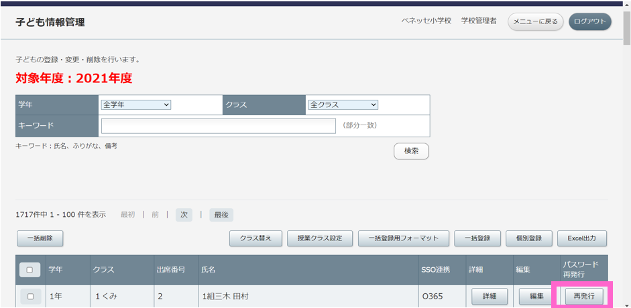631x308 pixels.
Task: Click 再発行 to reissue the password for 1組三木 田村
Action: pos(583,297)
